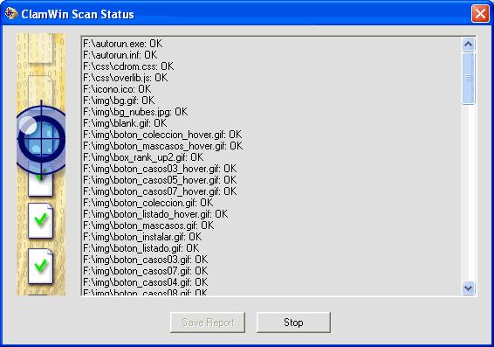The image size is (494, 347).
Task: Click the scroll down arrow
Action: point(468,288)
